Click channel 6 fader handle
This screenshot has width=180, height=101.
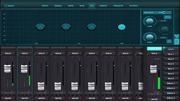pos(91,86)
